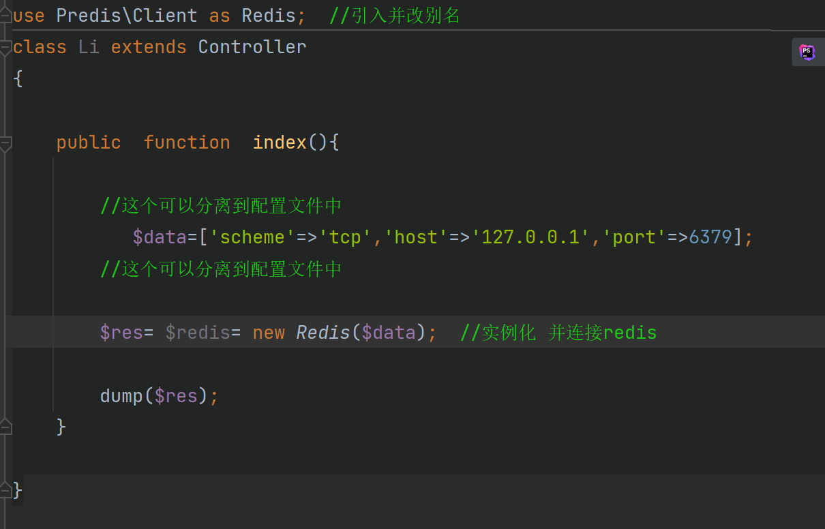Image resolution: width=825 pixels, height=529 pixels.
Task: Click the Redis alias in the use line
Action: [x=269, y=16]
